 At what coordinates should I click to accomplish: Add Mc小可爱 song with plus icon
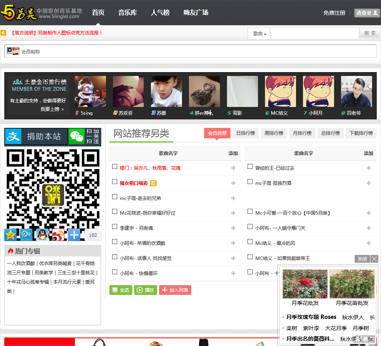pyautogui.click(x=369, y=213)
